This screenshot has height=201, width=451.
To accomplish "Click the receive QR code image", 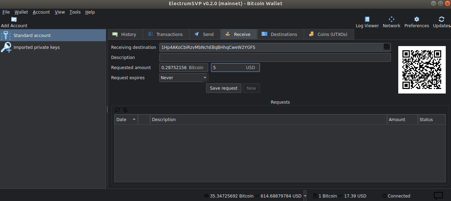I will click(422, 70).
